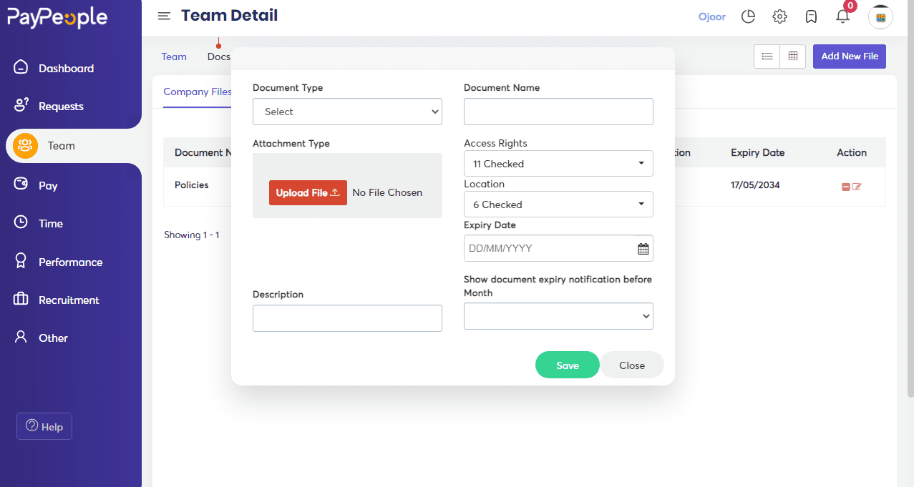Click the edit icon in the Policies row
Screen dimensions: 914x487
pos(857,187)
